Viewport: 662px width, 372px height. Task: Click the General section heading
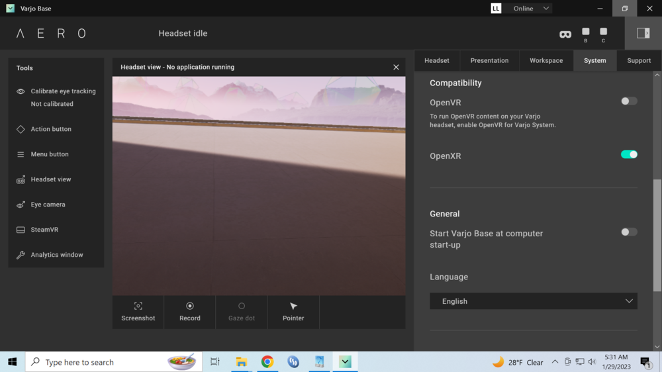445,214
